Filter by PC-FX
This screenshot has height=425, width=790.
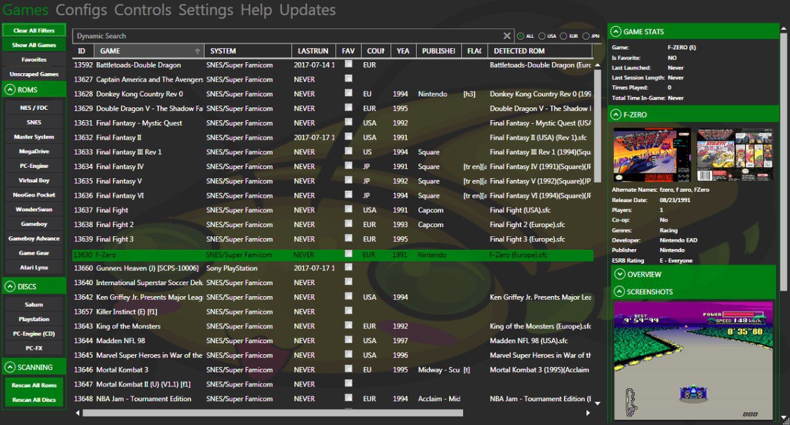34,348
